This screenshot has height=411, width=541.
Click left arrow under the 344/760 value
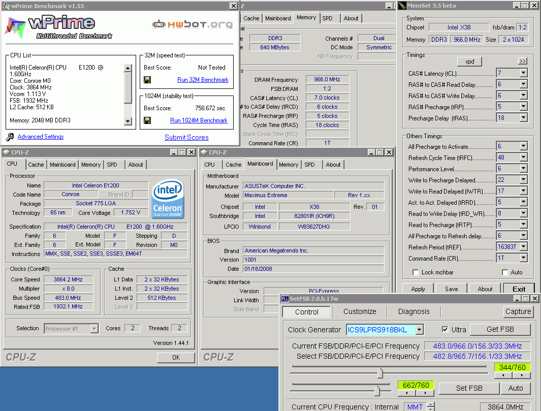pos(503,375)
